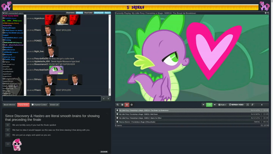273x154 pixels.
Task: Click the Refresh Video button
Action: coord(236,105)
